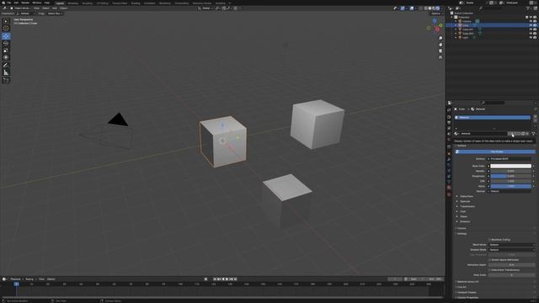Open the Render properties tab icon
The width and height of the screenshot is (539, 303).
(449, 117)
